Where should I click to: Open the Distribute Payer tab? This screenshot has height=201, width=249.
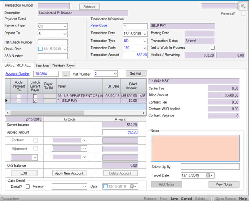pos(63,66)
